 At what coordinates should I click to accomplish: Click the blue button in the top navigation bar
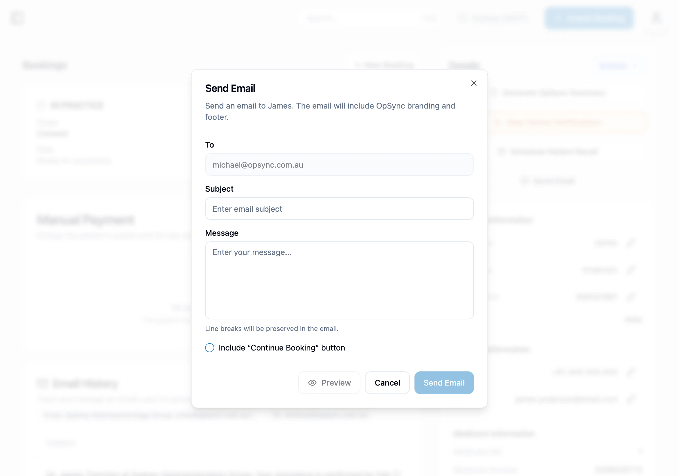click(589, 18)
